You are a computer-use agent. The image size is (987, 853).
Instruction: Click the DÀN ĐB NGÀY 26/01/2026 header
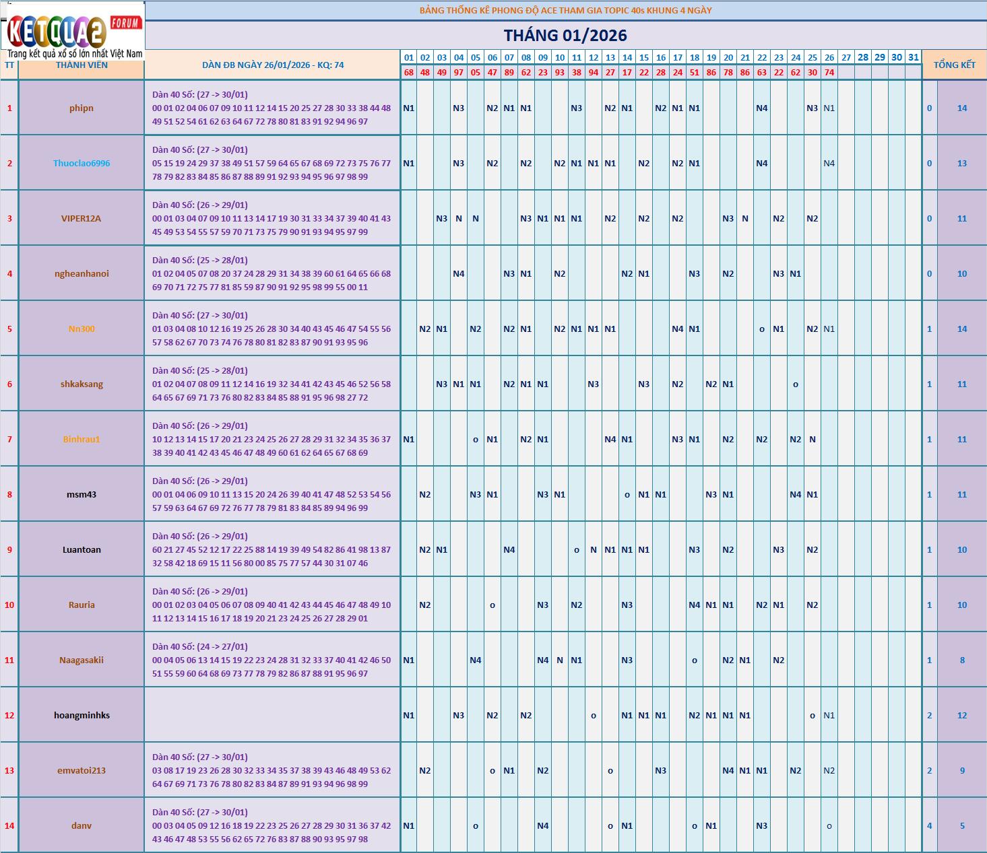pos(273,65)
